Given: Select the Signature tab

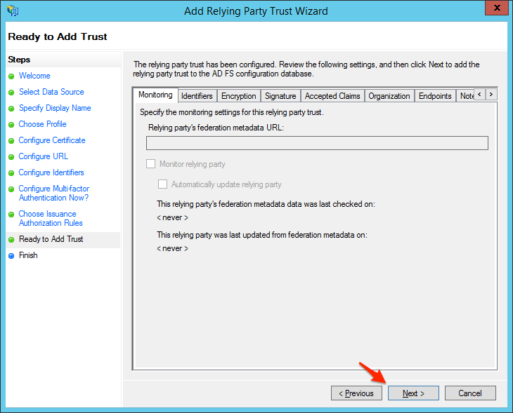Looking at the screenshot, I should click(280, 96).
